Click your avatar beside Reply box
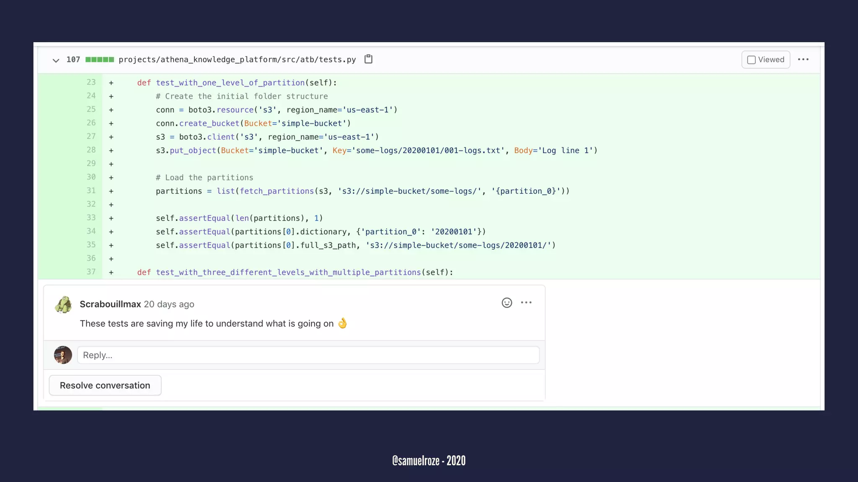This screenshot has width=858, height=482. pyautogui.click(x=63, y=355)
